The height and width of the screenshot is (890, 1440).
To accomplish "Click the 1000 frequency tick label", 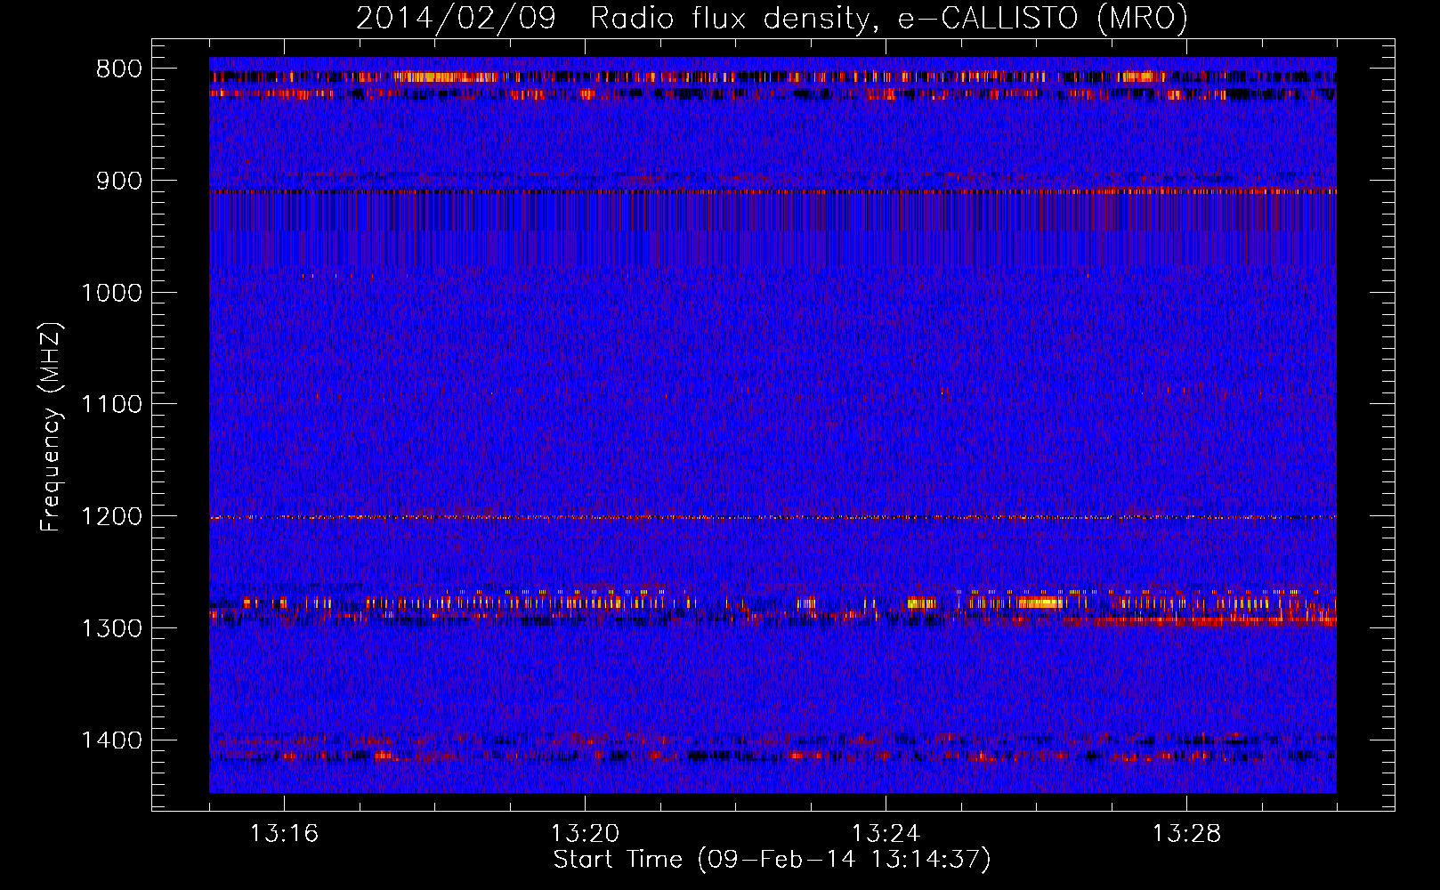I will [111, 293].
